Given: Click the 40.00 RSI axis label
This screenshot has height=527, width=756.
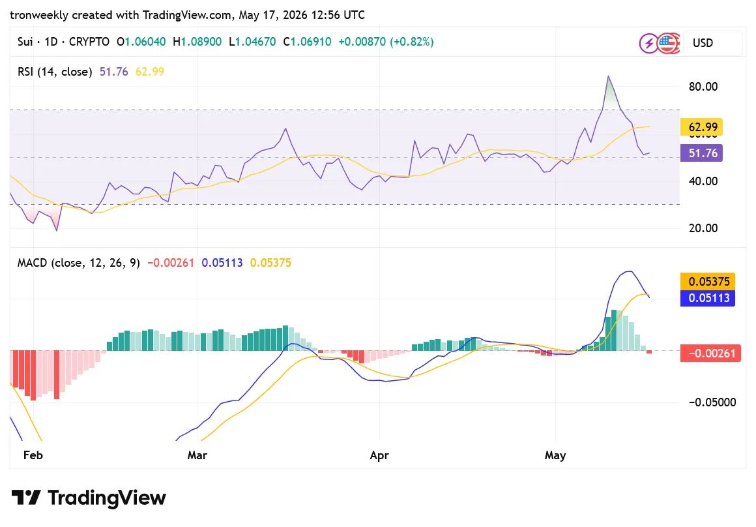Looking at the screenshot, I should (x=703, y=181).
